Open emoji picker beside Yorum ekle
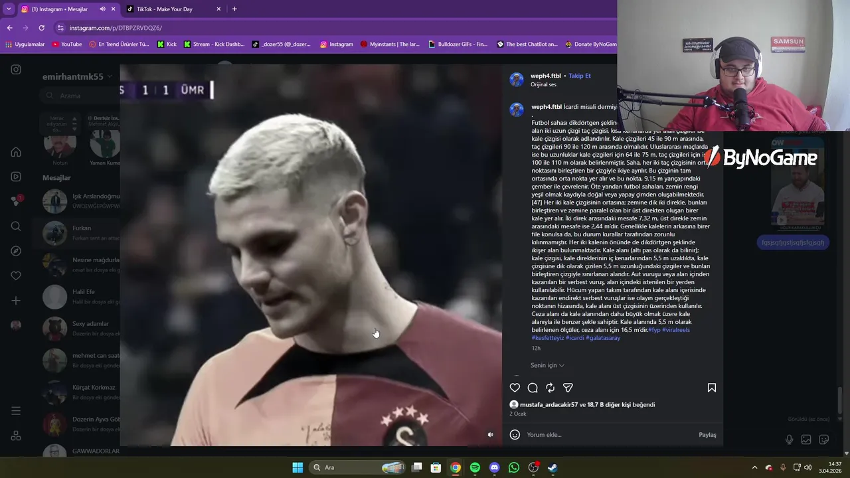 tap(515, 435)
